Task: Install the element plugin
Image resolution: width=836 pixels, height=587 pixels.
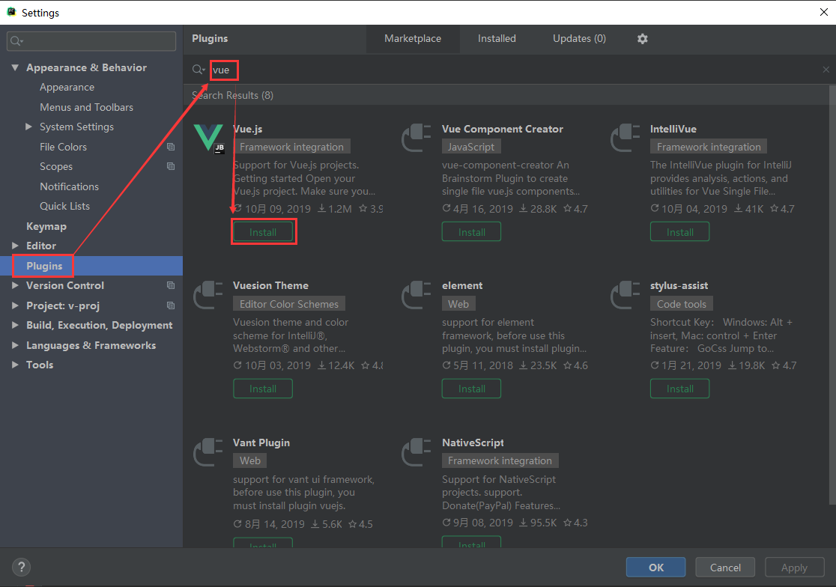Action: click(471, 389)
